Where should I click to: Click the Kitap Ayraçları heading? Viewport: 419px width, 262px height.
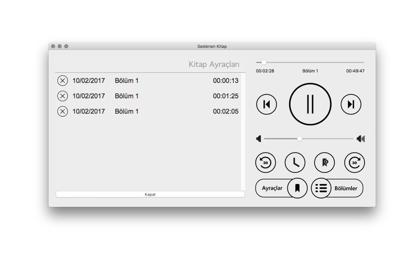(214, 64)
